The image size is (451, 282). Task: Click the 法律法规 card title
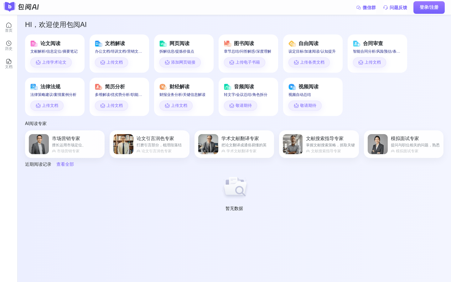[50, 87]
